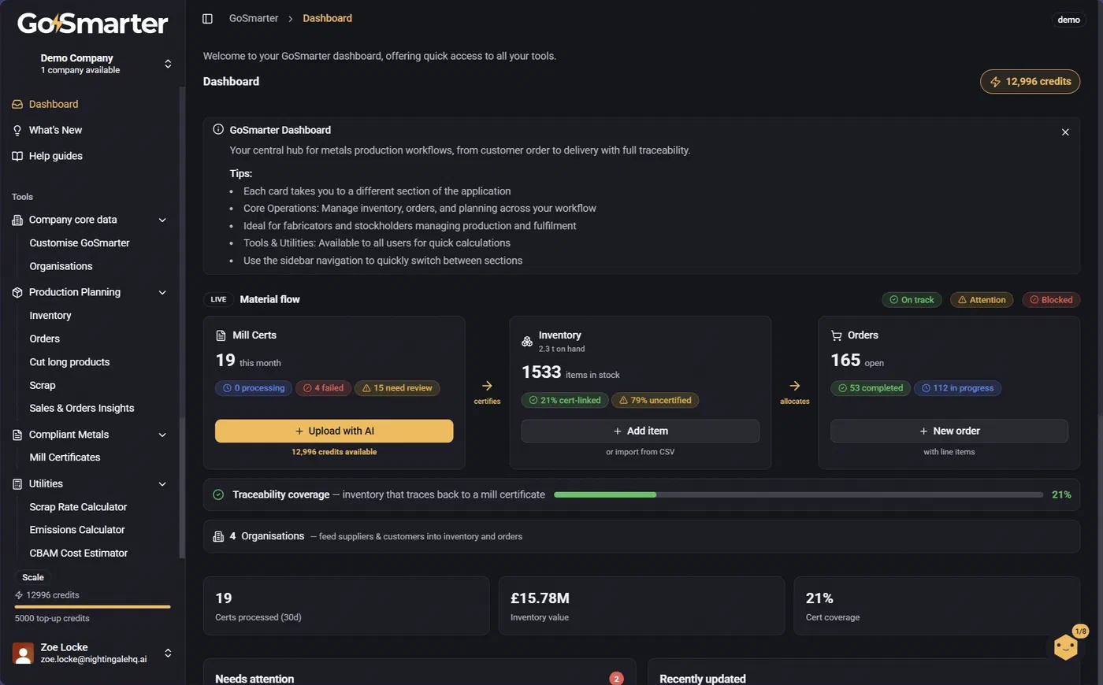Screen dimensions: 1103x685
Task: Go to Orders in sidebar
Action: [44, 339]
